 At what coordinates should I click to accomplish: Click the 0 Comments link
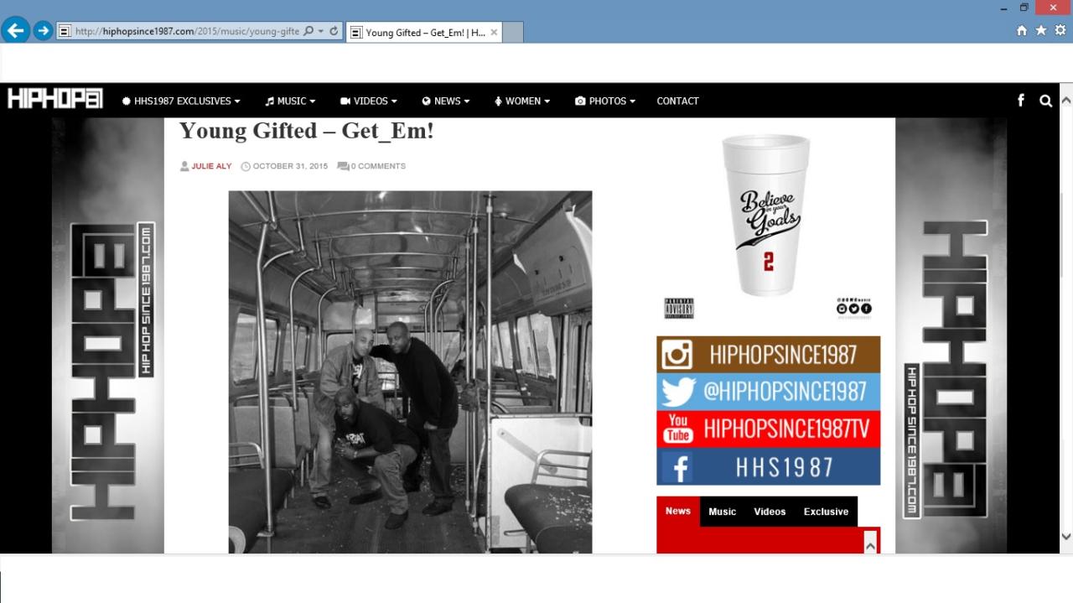[377, 166]
